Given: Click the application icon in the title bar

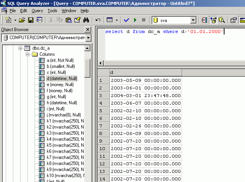Looking at the screenshot, I should click(3, 3).
